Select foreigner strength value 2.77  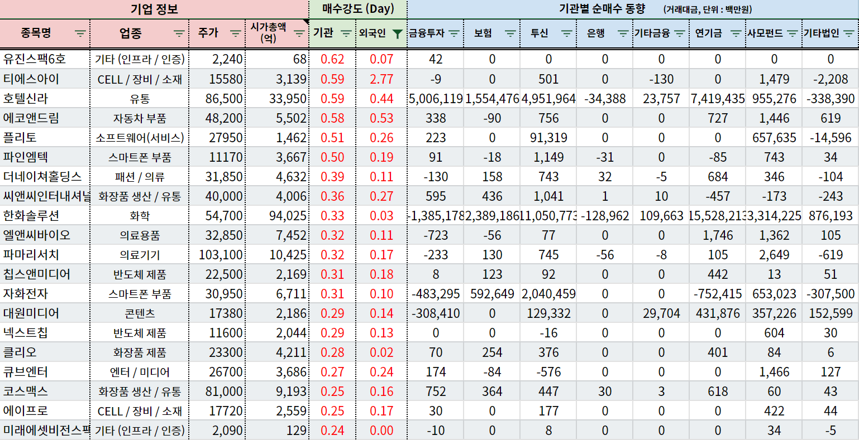(381, 79)
